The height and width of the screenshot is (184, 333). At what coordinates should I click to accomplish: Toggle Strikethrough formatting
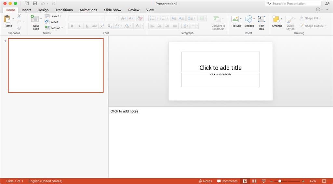95,26
